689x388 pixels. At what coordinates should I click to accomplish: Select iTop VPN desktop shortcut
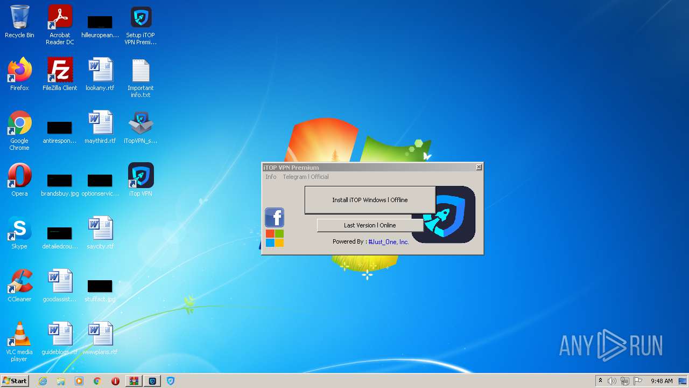140,180
